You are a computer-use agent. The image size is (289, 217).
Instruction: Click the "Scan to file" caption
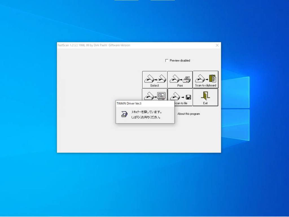coord(181,103)
